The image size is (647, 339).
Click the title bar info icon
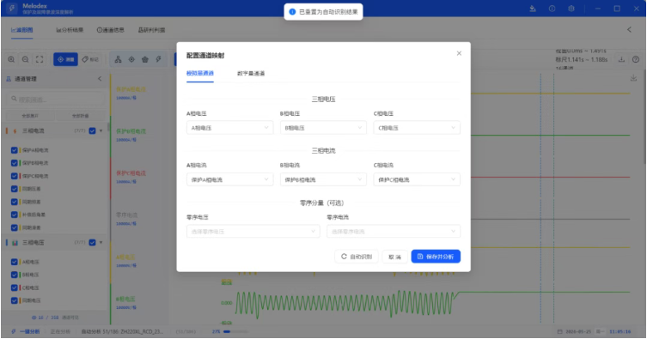552,9
